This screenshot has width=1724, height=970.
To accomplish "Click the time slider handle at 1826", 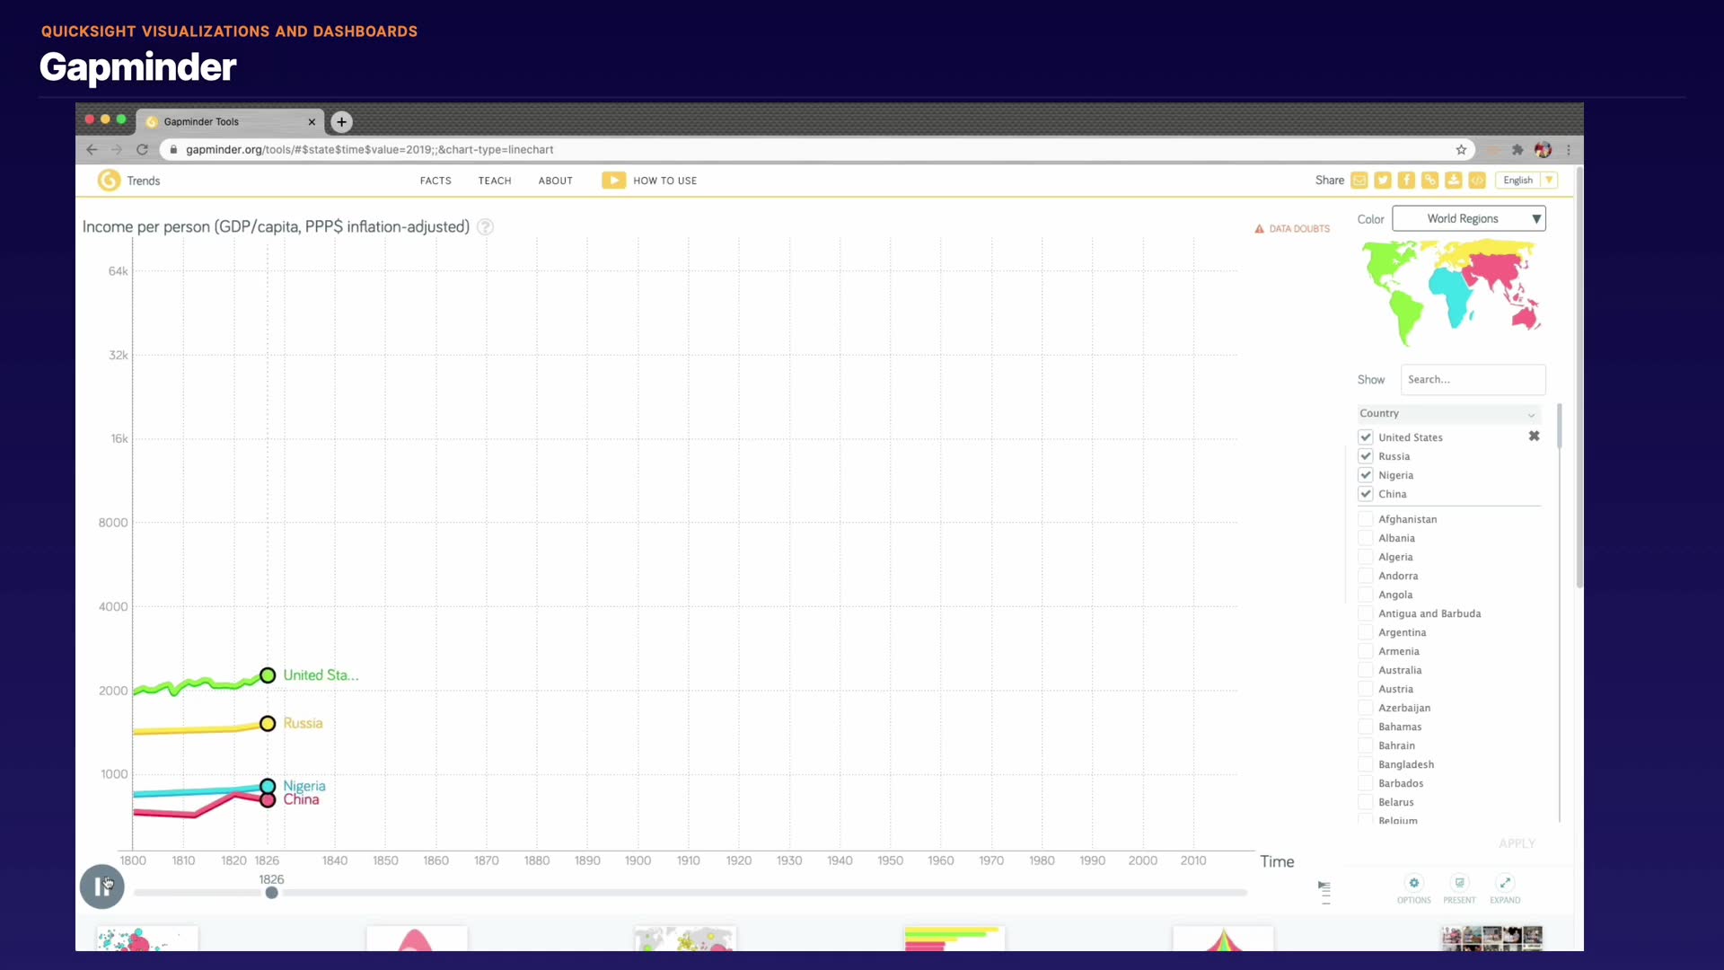I will tap(271, 893).
